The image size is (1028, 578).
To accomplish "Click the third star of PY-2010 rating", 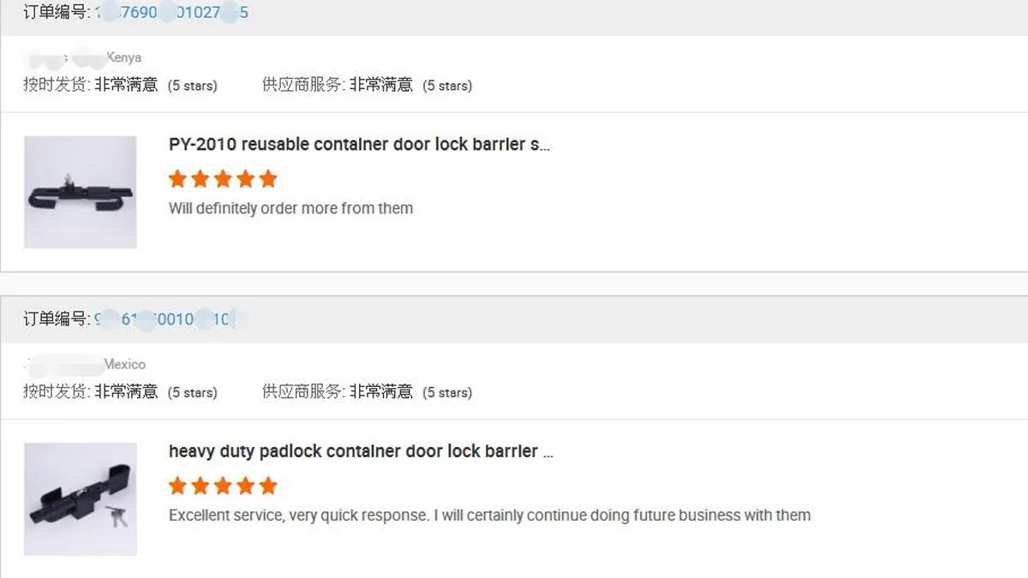I will 223,179.
